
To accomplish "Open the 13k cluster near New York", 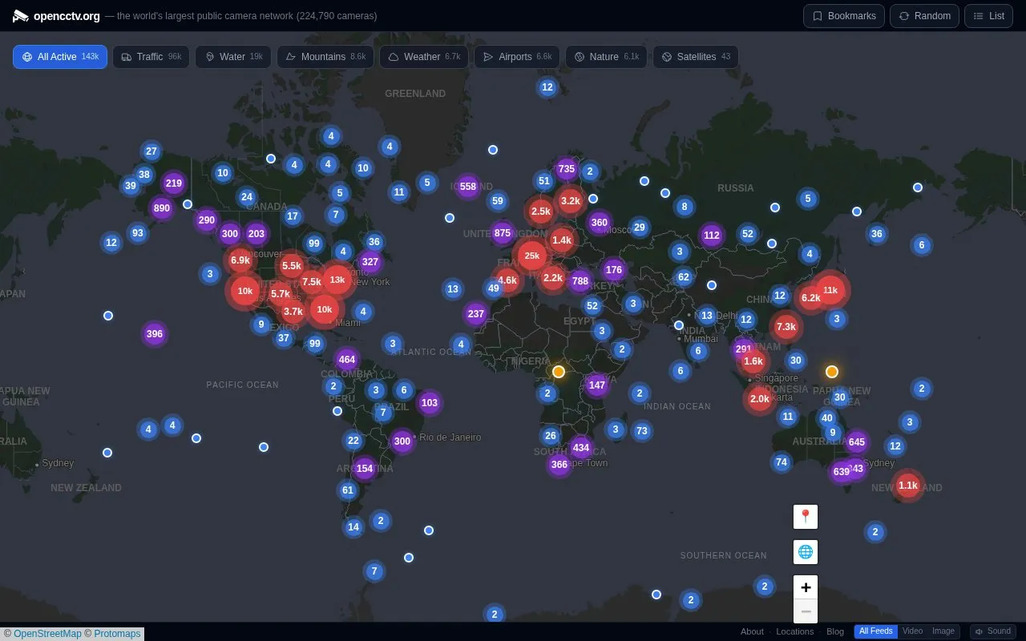I will (337, 280).
